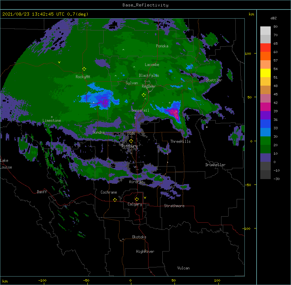Select the km unit label at bottom left
This screenshot has height=285, width=291.
(x=5, y=281)
